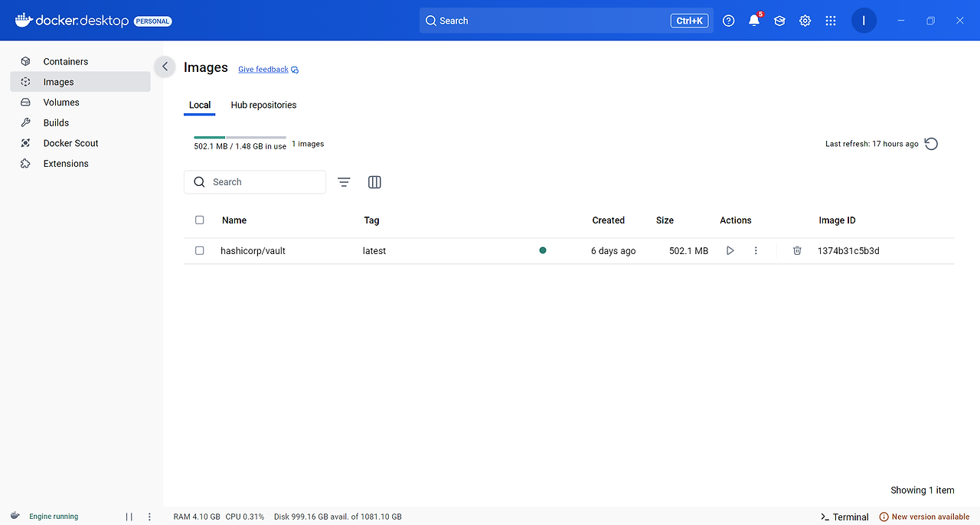Click the green in-use status dot

tap(543, 250)
